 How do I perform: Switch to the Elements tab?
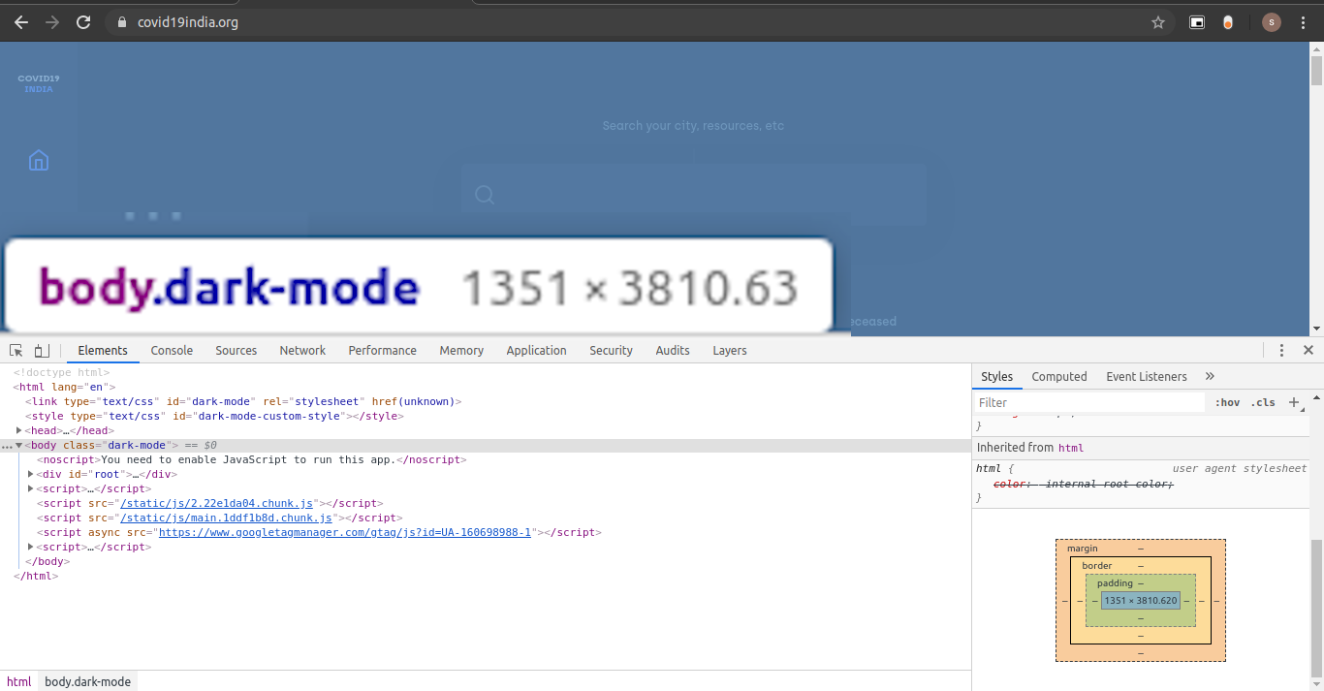[103, 351]
